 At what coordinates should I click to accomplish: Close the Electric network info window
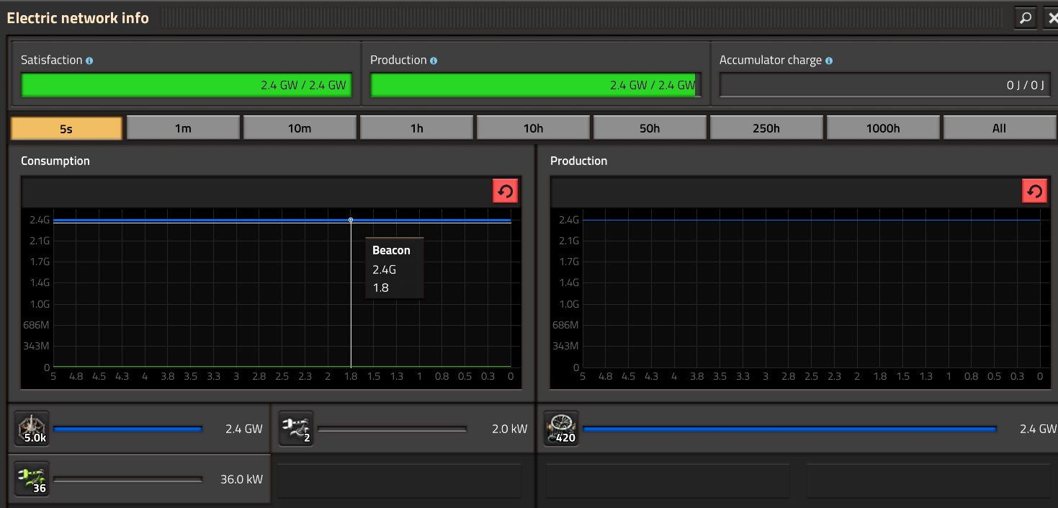1051,18
